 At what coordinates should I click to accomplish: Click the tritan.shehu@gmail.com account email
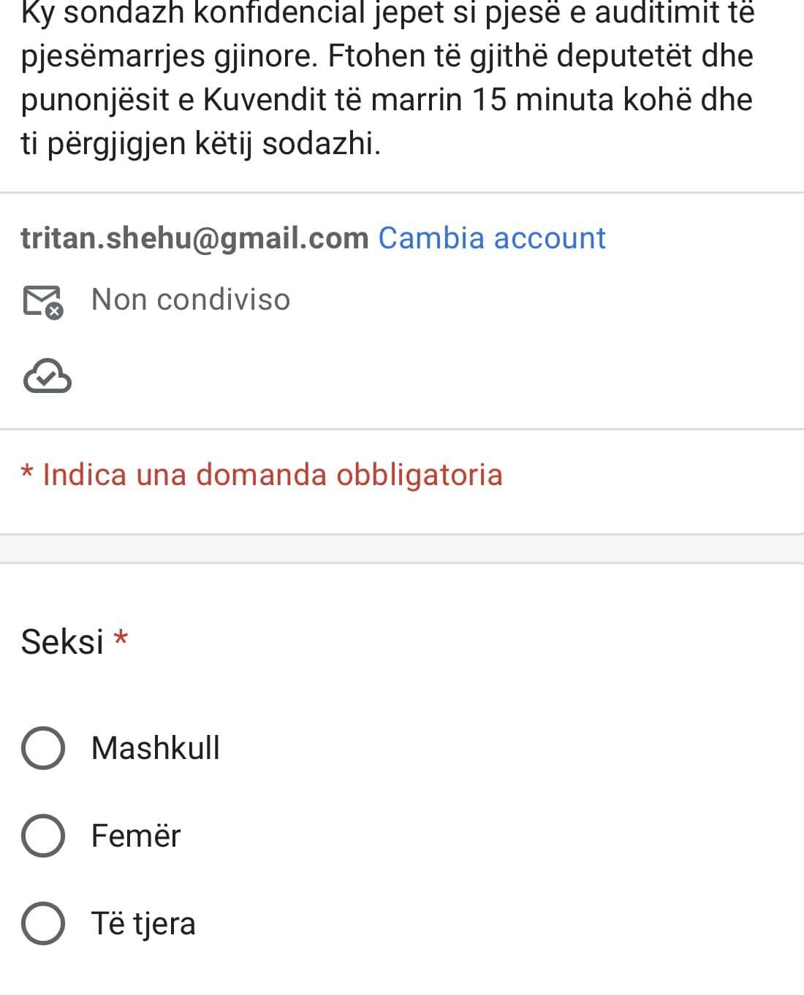click(194, 238)
